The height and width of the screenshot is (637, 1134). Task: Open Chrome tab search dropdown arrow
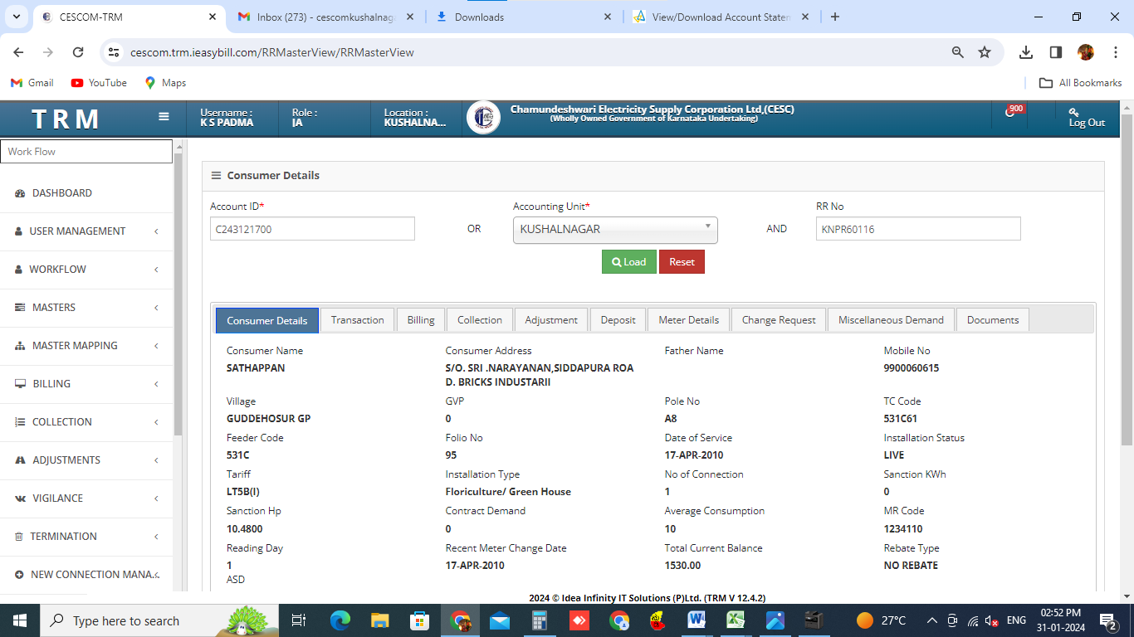pyautogui.click(x=17, y=17)
